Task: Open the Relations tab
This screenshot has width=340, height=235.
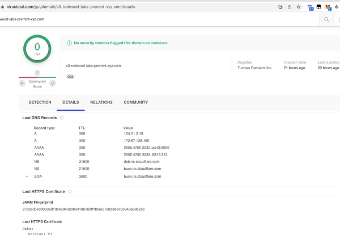Action: 101,102
